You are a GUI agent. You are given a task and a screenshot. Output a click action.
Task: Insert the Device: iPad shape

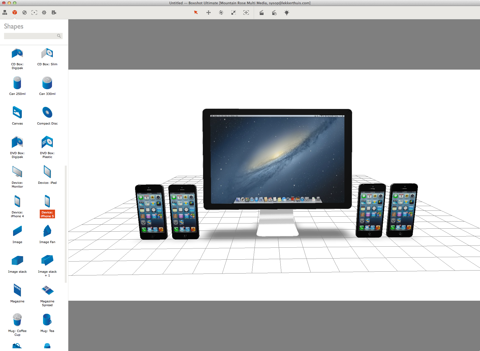[47, 175]
